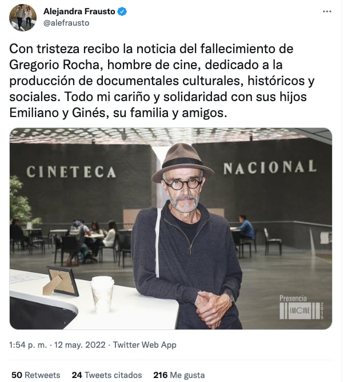Click the man's hat in the photo
Image resolution: width=344 pixels, height=382 pixels.
click(x=183, y=163)
